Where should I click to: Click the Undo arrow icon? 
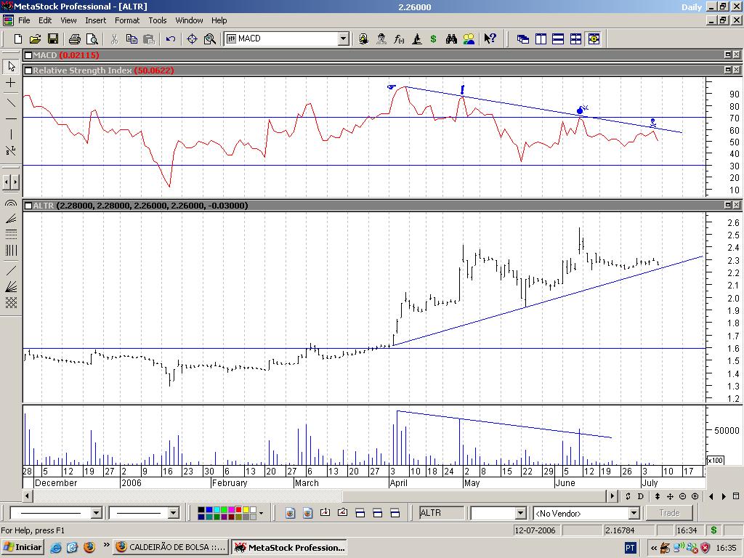click(x=171, y=39)
